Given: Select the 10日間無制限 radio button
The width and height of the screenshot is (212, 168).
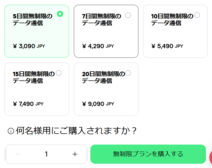Looking at the screenshot, I should [x=197, y=15].
